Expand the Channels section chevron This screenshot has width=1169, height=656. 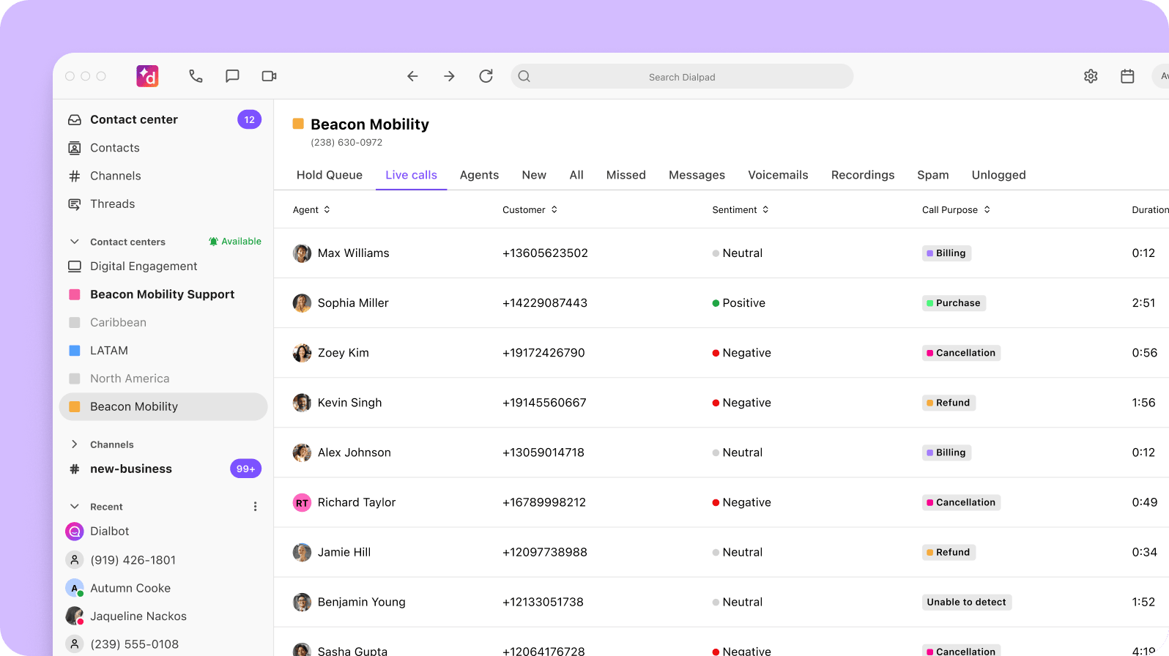coord(74,444)
